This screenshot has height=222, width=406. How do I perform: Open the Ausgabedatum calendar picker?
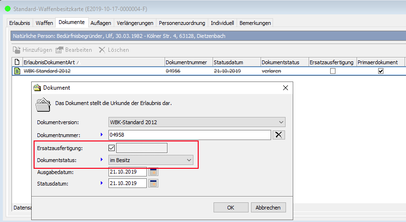154,172
